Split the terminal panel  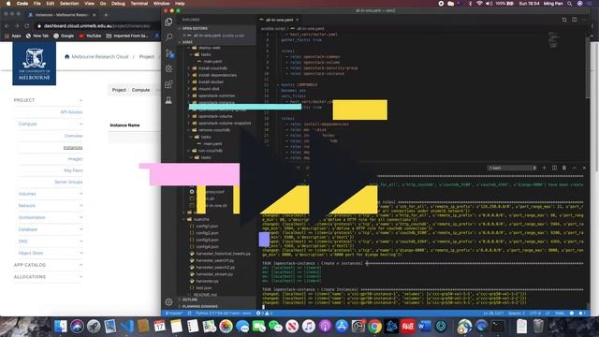[554, 168]
